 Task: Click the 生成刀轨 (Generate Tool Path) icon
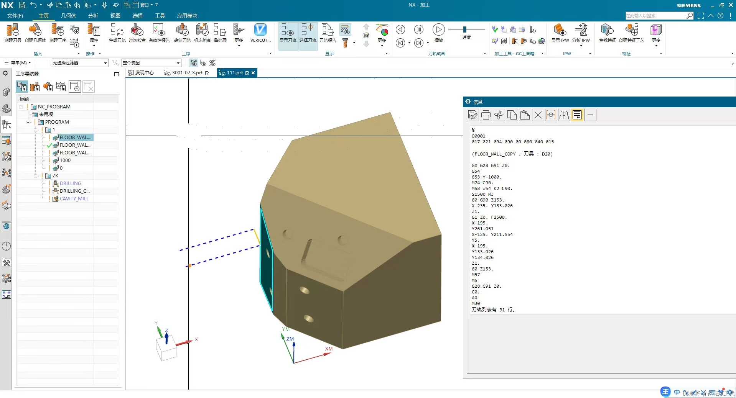pos(117,33)
